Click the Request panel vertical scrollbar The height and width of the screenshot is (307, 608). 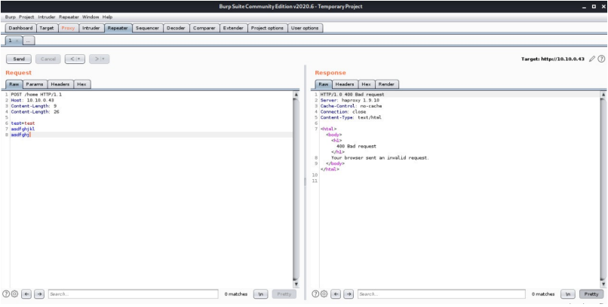tap(296, 188)
